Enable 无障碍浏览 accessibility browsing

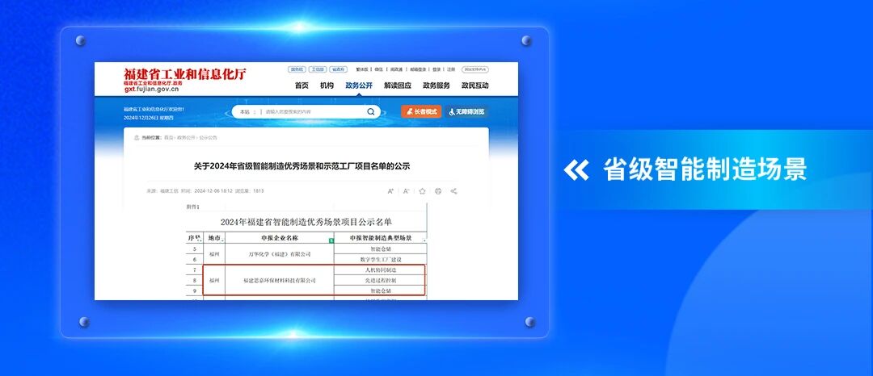[466, 112]
